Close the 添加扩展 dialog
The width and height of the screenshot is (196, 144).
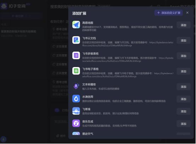(187, 13)
